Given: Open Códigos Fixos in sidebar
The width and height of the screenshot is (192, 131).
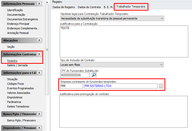Looking at the screenshot, I should 15,84.
